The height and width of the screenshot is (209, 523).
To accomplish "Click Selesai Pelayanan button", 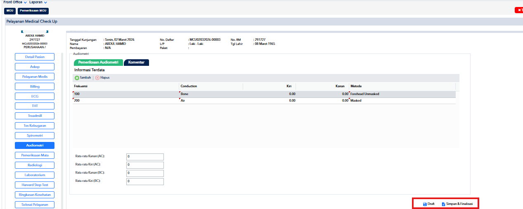I will pyautogui.click(x=35, y=204).
